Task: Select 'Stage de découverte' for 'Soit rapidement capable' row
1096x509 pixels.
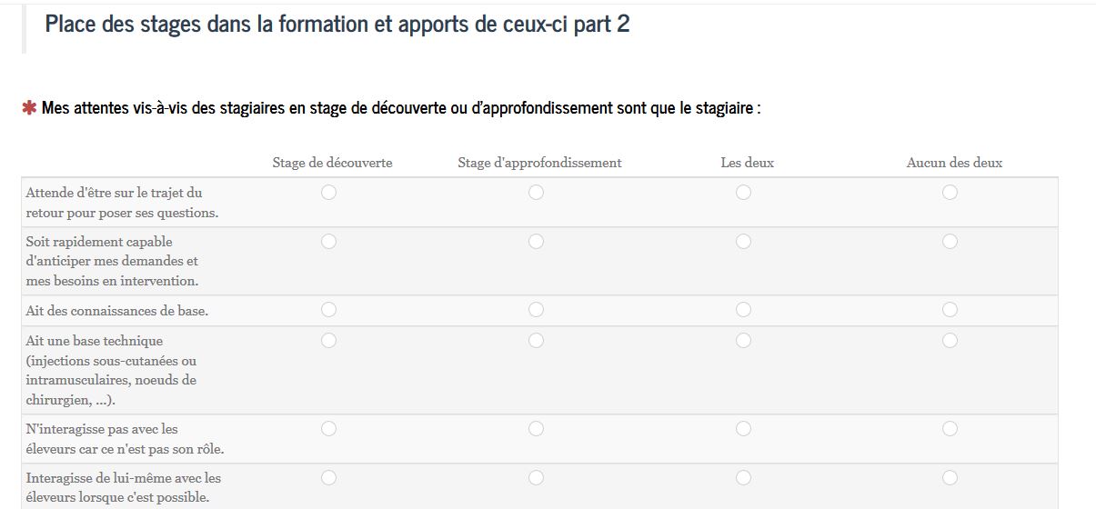Action: [x=328, y=241]
